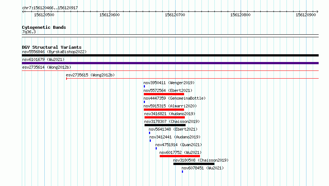Open the nsv5572564 (Ebert2021) label
Viewport: 329px width, 186px height.
(168, 90)
